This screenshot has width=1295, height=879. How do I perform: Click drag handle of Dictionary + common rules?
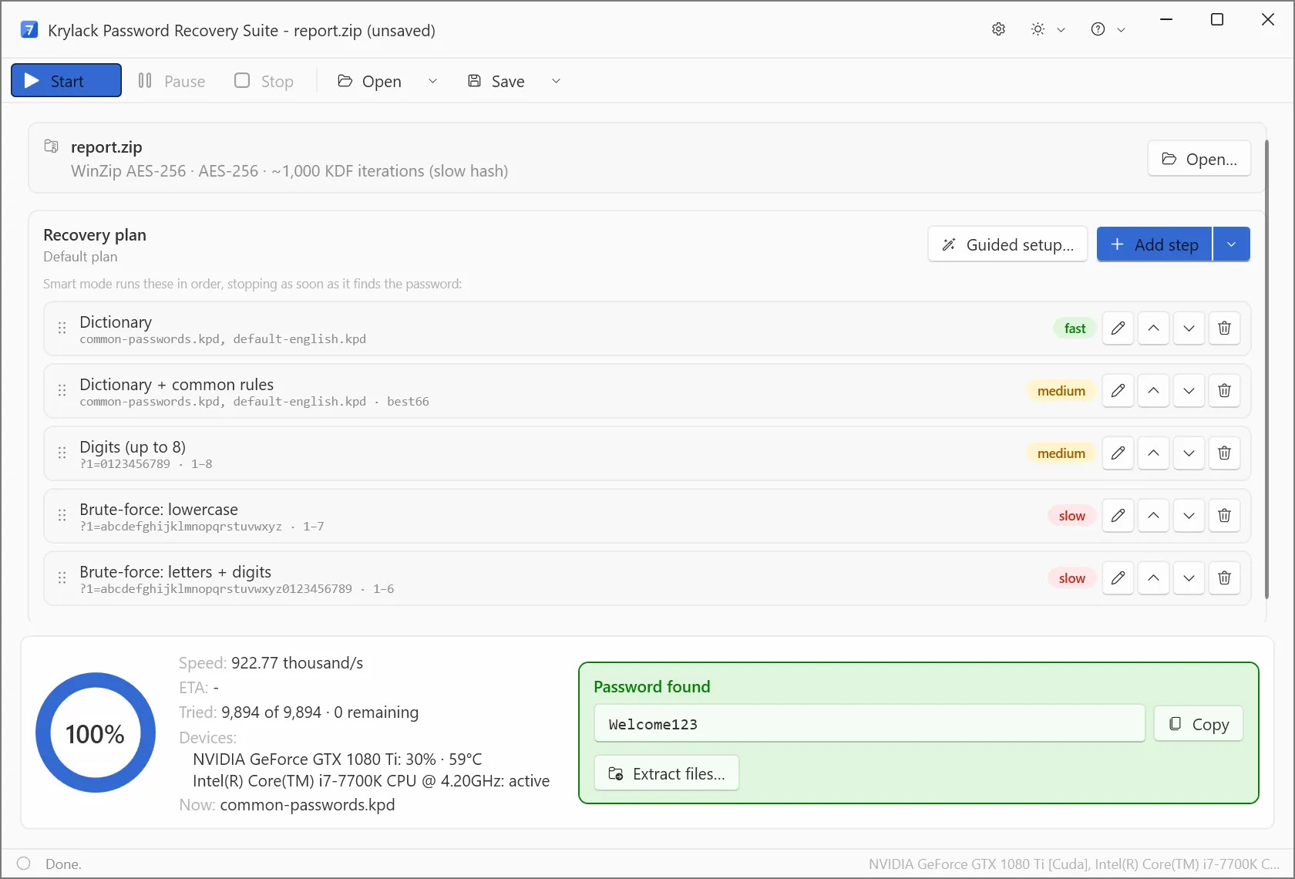[x=62, y=391]
